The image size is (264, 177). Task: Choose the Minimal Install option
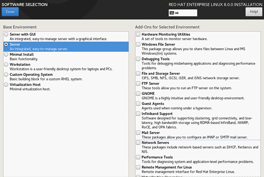click(x=6, y=54)
